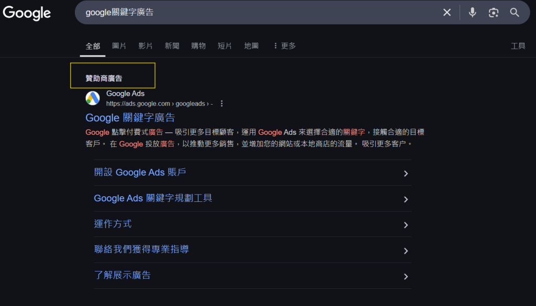Start voice search with the microphone icon
This screenshot has width=536, height=306.
473,13
